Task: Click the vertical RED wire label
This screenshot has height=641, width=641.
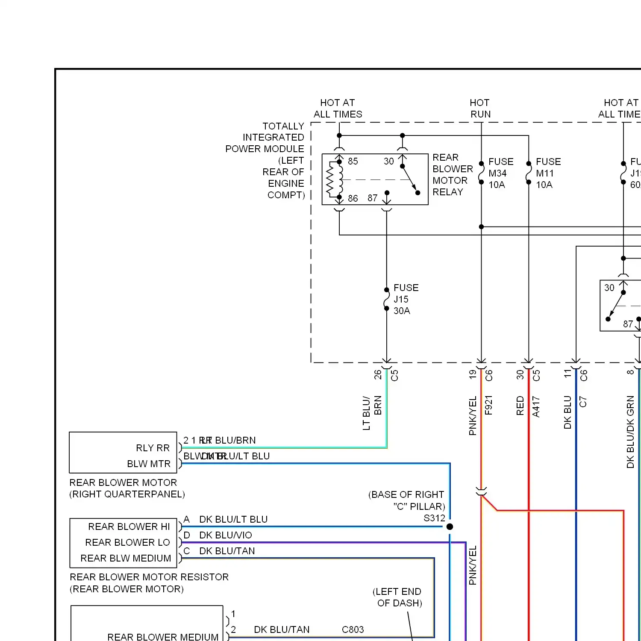Action: [x=520, y=406]
